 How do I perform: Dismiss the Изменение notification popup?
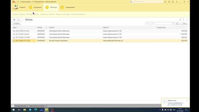coord(187,100)
